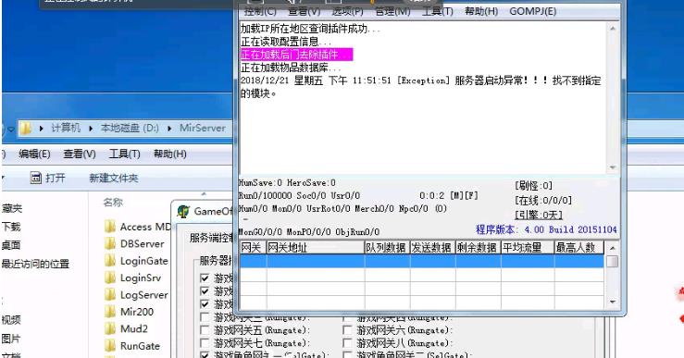Open 桌面 in the Explorer sidebar

(11, 245)
